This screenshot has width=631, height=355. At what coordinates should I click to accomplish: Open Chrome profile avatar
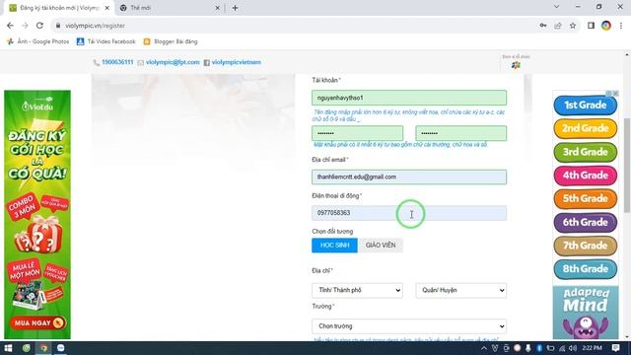(606, 26)
